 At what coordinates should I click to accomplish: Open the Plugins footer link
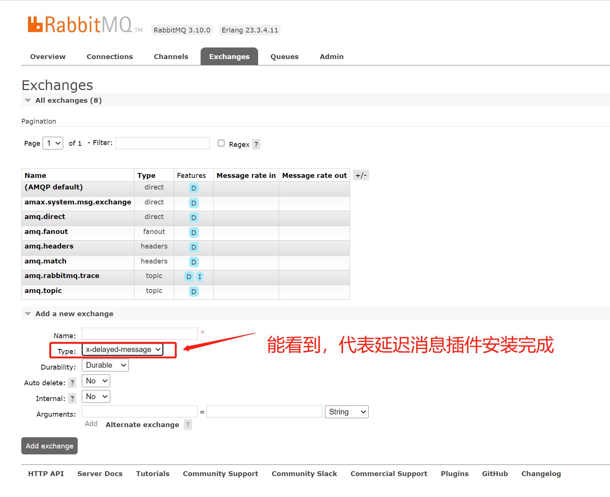point(455,473)
